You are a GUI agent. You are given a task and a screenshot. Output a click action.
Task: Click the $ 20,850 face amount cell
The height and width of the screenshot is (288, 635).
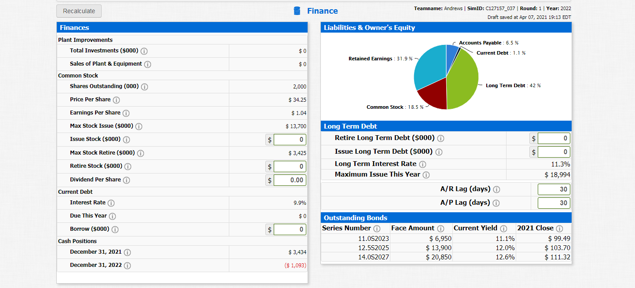coord(421,257)
